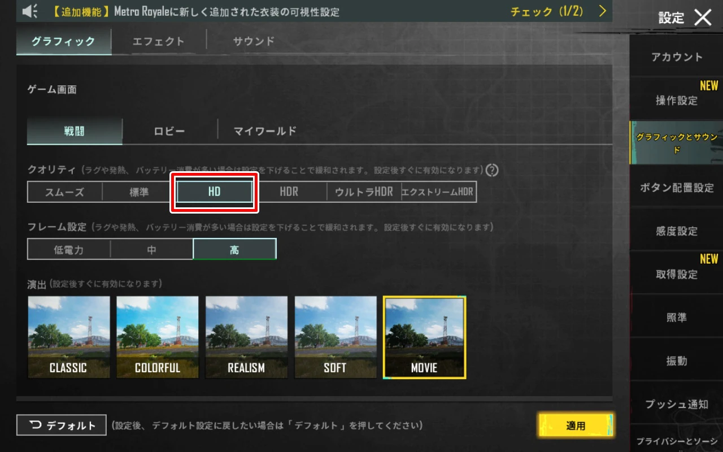
Task: Close settings with the X icon
Action: tap(703, 18)
